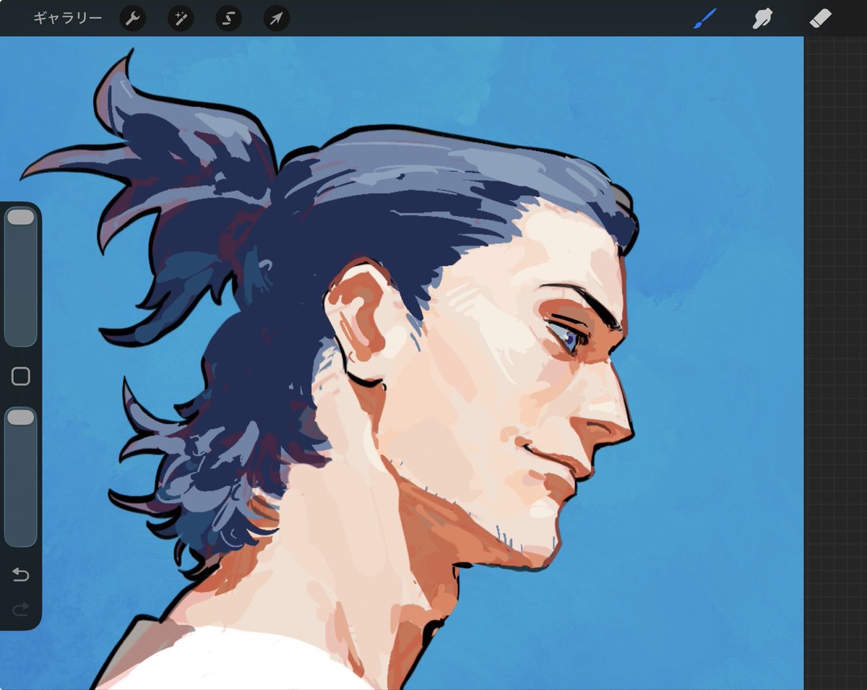Select the Eraser tool
The width and height of the screenshot is (867, 690).
[821, 18]
